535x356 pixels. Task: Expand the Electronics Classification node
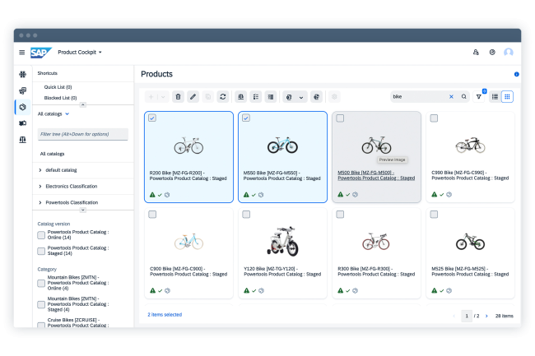click(x=40, y=186)
